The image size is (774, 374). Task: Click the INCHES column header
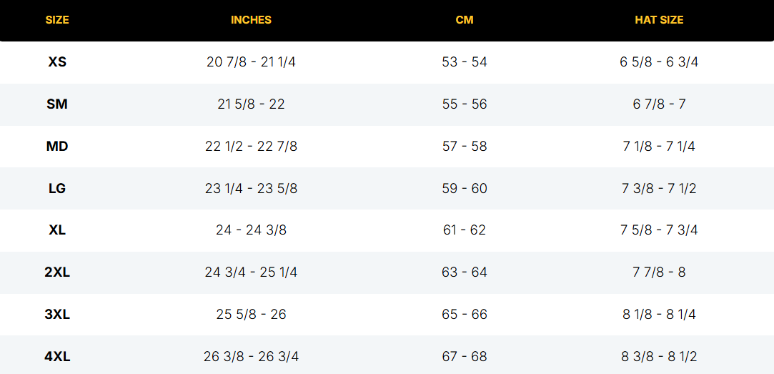click(252, 20)
